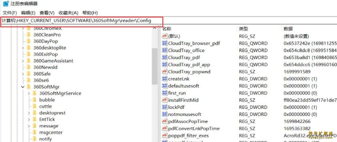Click the REG_SZ type of installFirstMid
337x142 pixels.
coord(247,100)
